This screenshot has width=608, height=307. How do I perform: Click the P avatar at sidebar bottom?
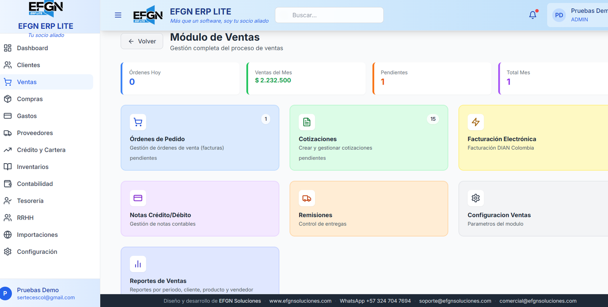[5, 293]
